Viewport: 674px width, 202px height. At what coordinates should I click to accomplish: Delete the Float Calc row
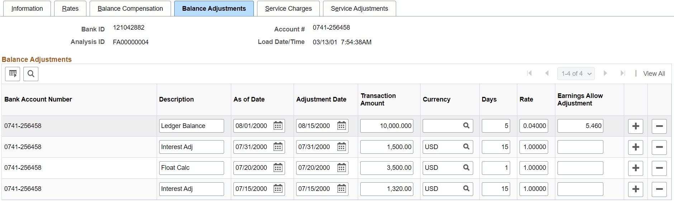point(659,168)
